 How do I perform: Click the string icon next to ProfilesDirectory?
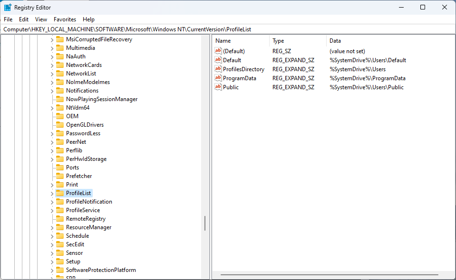click(x=218, y=69)
